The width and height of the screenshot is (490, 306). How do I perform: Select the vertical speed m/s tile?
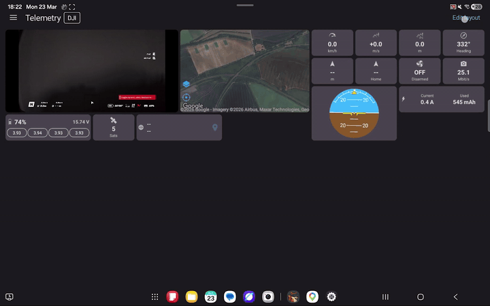pyautogui.click(x=376, y=43)
